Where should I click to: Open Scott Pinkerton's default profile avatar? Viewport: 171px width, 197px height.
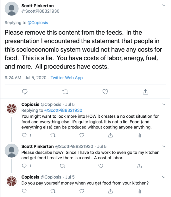tap(12, 9)
